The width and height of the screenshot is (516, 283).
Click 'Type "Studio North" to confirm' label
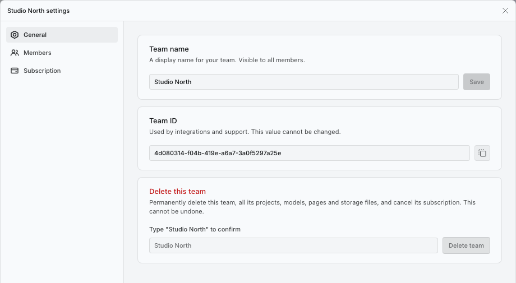[x=195, y=229]
